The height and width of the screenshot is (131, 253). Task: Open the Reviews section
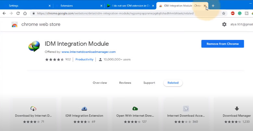point(125,83)
